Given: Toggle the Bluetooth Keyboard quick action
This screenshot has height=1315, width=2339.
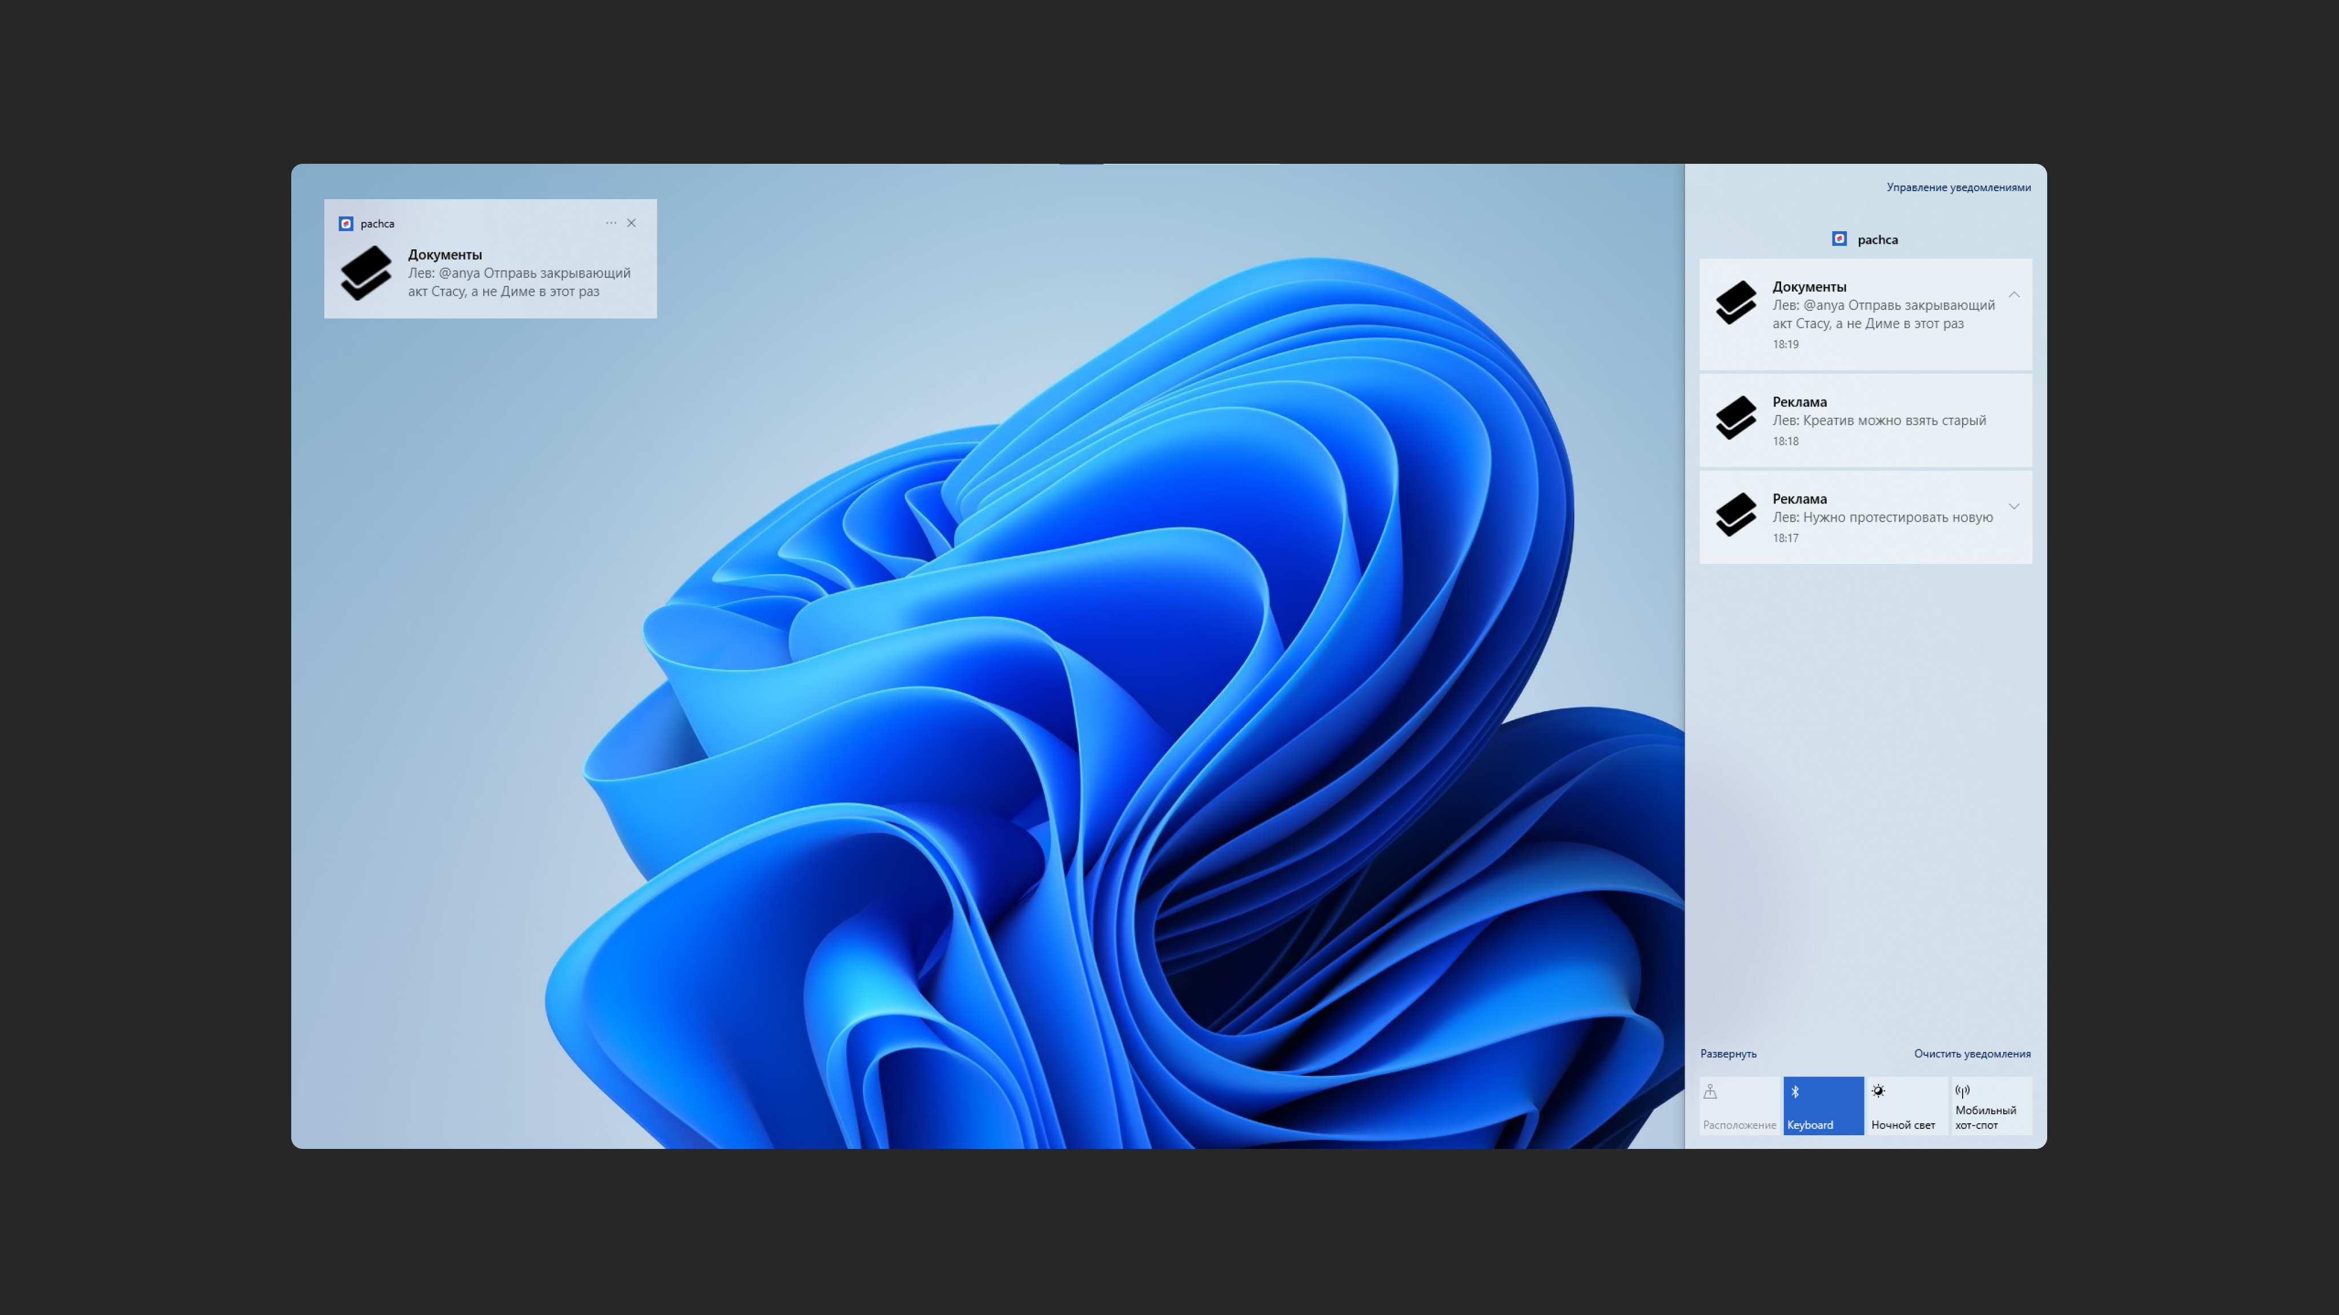Looking at the screenshot, I should (1822, 1106).
